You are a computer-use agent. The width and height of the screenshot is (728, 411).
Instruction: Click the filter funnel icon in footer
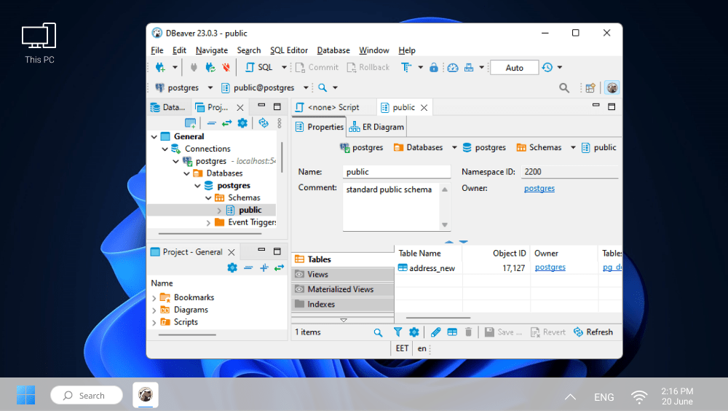(398, 332)
